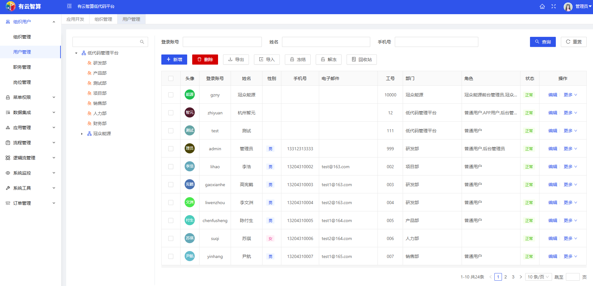The image size is (593, 286).
Task: Open the 回收站 recycle bin
Action: [361, 60]
